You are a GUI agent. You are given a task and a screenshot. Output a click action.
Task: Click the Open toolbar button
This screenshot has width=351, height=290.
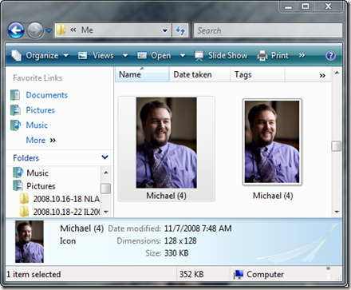pyautogui.click(x=154, y=55)
